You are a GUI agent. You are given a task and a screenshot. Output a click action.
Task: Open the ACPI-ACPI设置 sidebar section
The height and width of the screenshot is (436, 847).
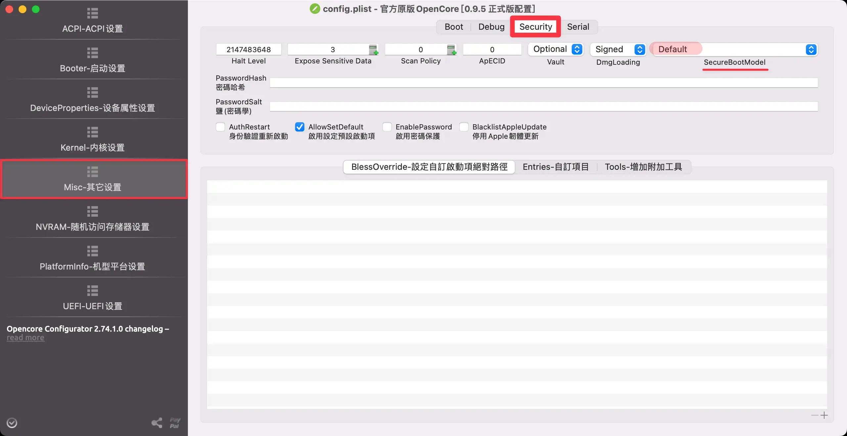(93, 20)
